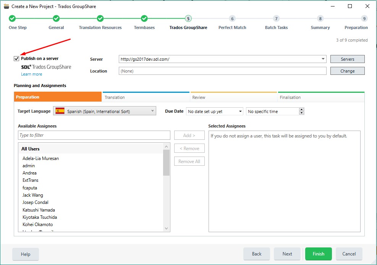Image resolution: width=377 pixels, height=265 pixels.
Task: Click the Type to filter assignees field
Action: click(x=94, y=135)
